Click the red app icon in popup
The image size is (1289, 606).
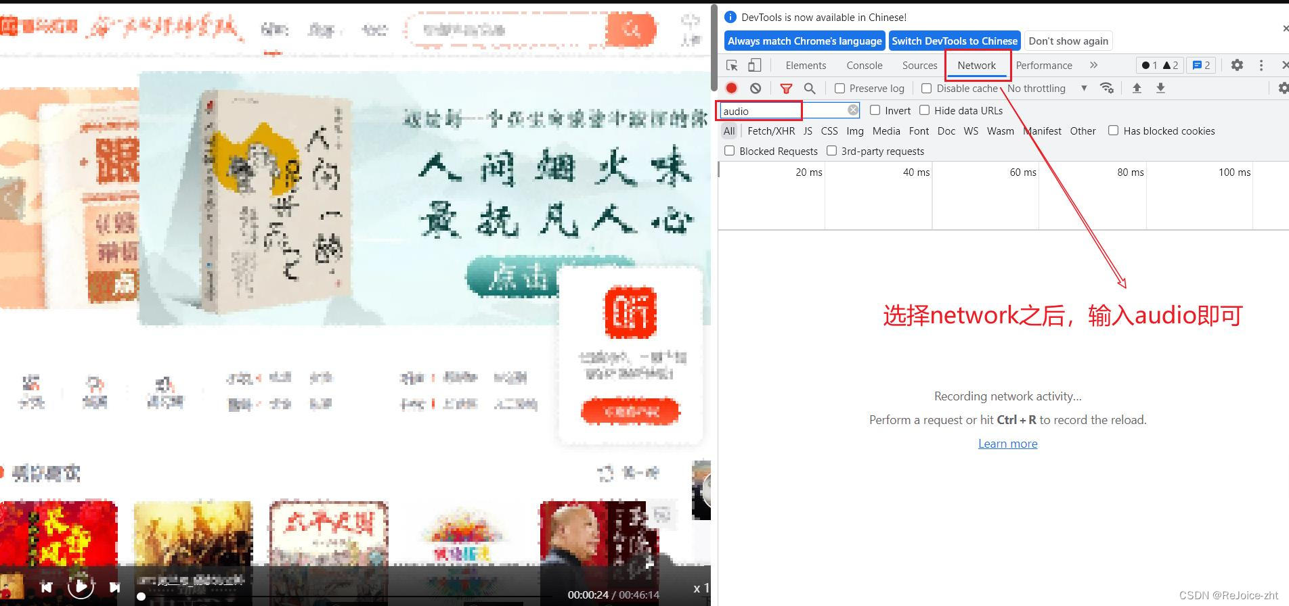click(x=630, y=312)
